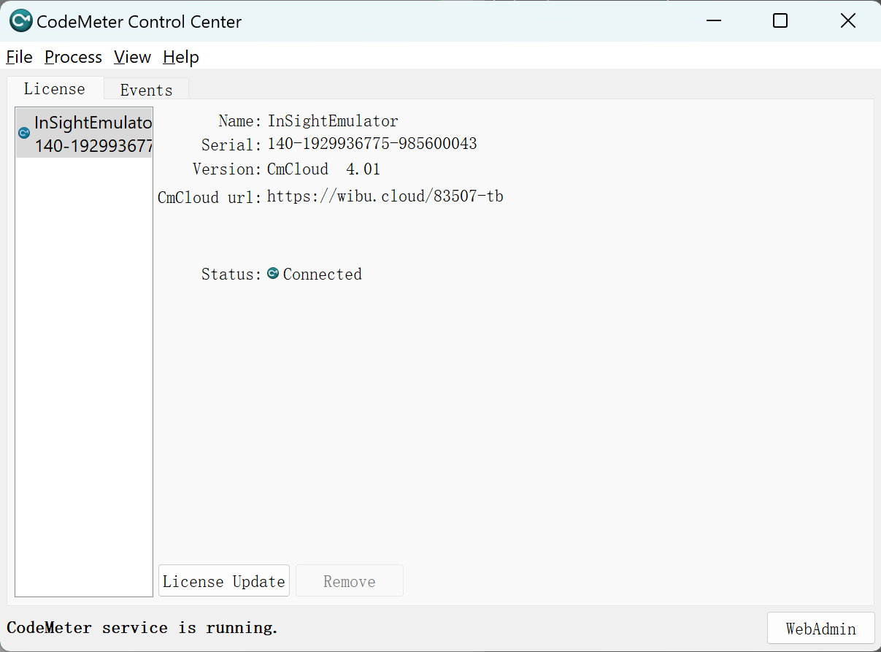Image resolution: width=881 pixels, height=652 pixels.
Task: Expand the View menu
Action: [x=132, y=57]
